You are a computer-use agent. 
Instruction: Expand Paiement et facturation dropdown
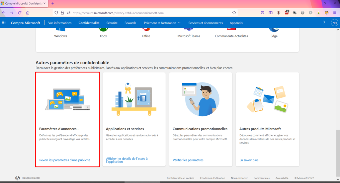[162, 23]
